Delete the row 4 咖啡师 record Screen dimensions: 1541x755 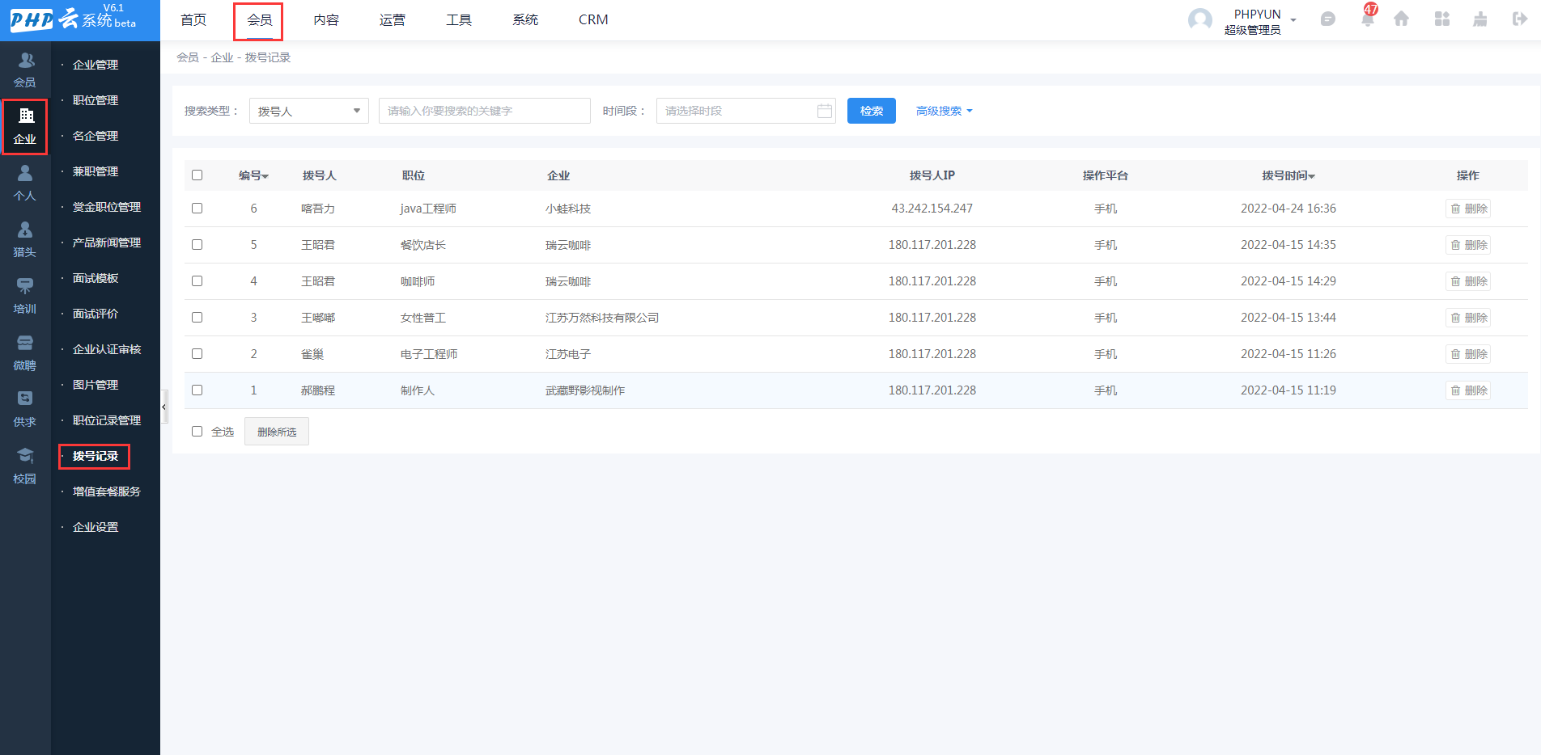(1468, 281)
